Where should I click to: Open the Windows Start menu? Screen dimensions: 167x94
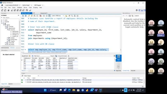[45, 90]
